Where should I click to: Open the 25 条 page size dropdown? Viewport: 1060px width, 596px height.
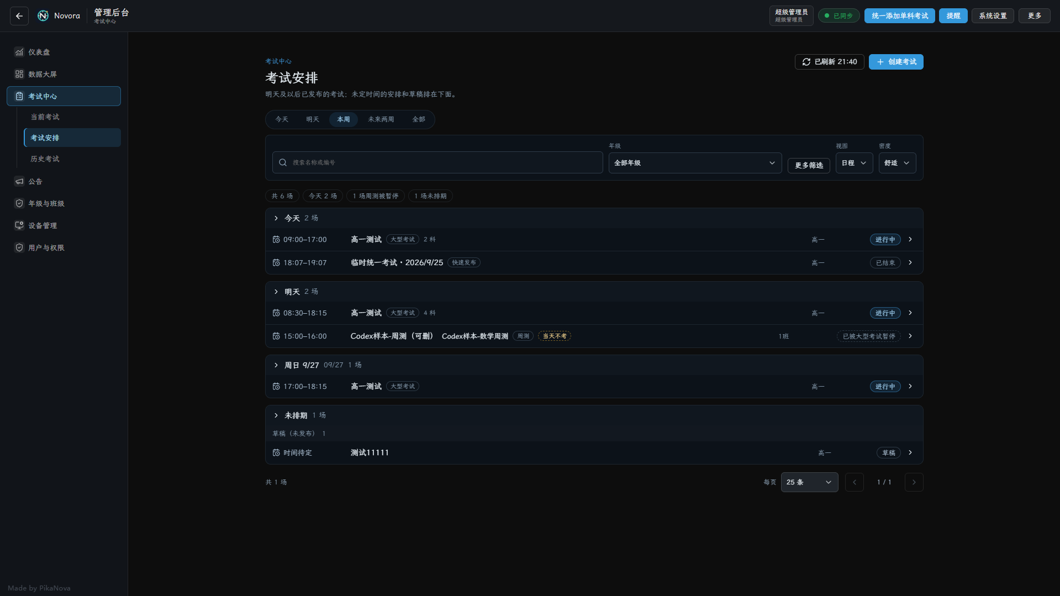click(809, 482)
